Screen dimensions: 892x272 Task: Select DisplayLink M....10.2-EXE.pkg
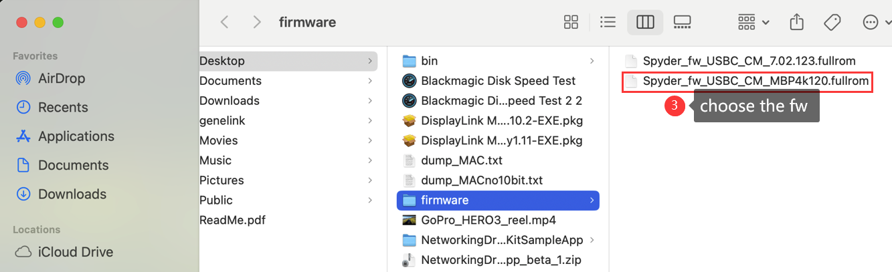498,120
